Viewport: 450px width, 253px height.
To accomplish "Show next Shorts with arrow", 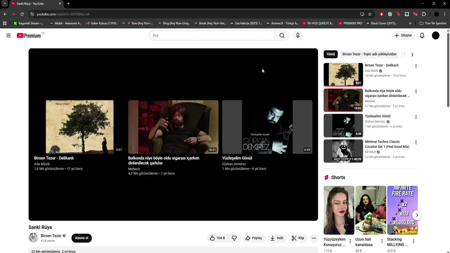I will (417, 215).
